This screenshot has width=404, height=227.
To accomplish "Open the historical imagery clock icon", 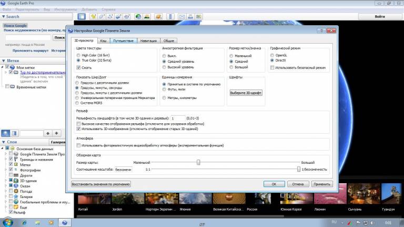I will point(138,16).
